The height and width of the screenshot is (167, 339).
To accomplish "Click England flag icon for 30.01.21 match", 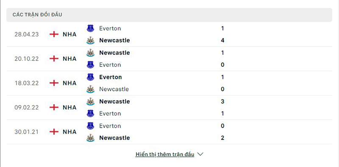I will click(54, 132).
